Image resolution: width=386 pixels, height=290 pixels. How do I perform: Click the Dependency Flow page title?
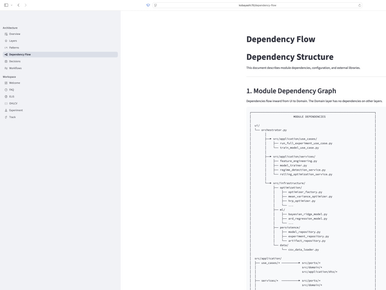tap(281, 39)
